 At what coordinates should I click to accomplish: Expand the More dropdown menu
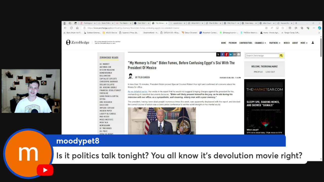(x=304, y=43)
